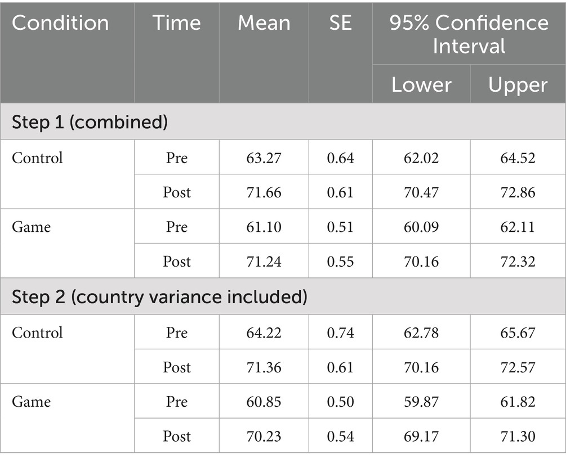566x463 pixels.
Task: Select the cell showing 60.85
Action: [264, 402]
